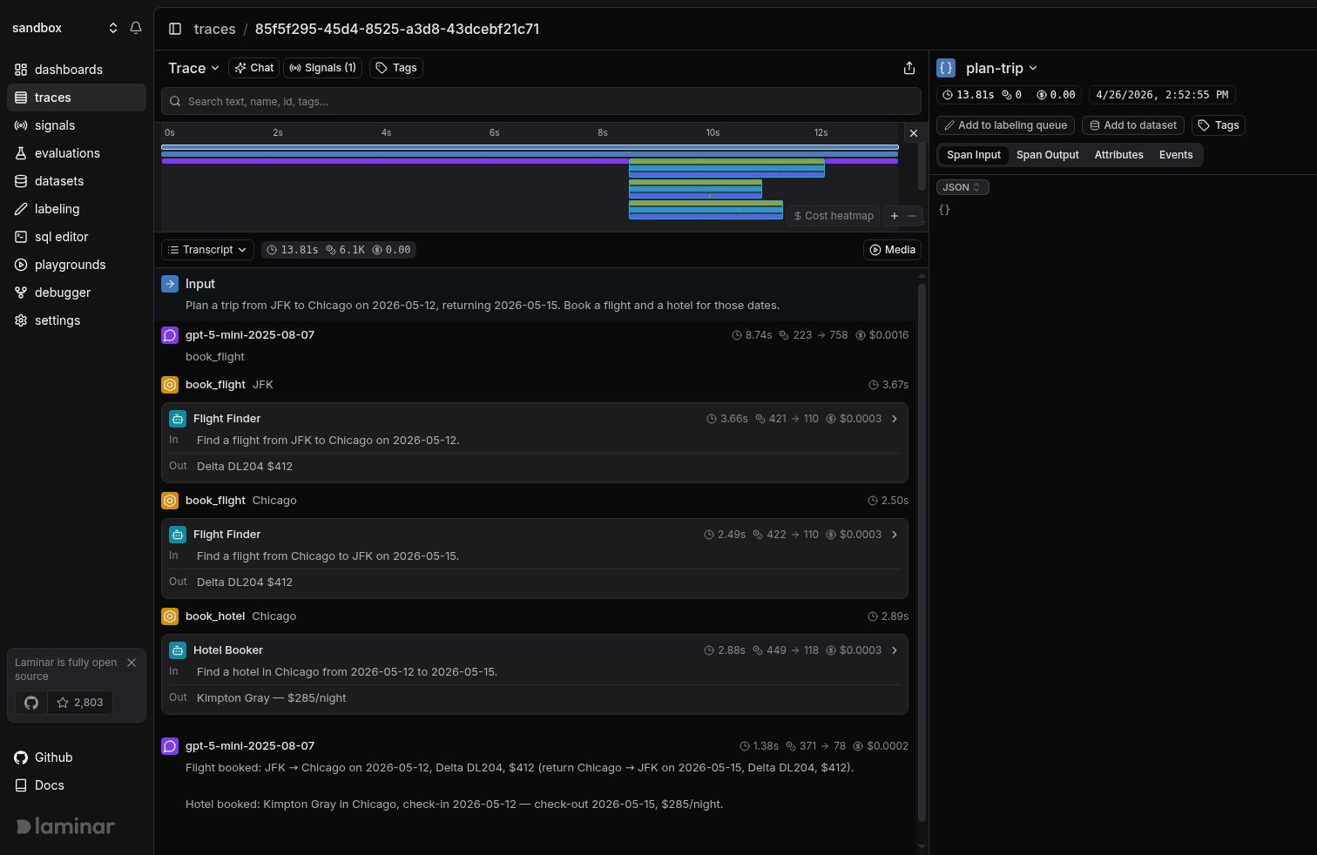Select the book_flight JFK tool icon
Image resolution: width=1317 pixels, height=855 pixels.
pyautogui.click(x=170, y=385)
